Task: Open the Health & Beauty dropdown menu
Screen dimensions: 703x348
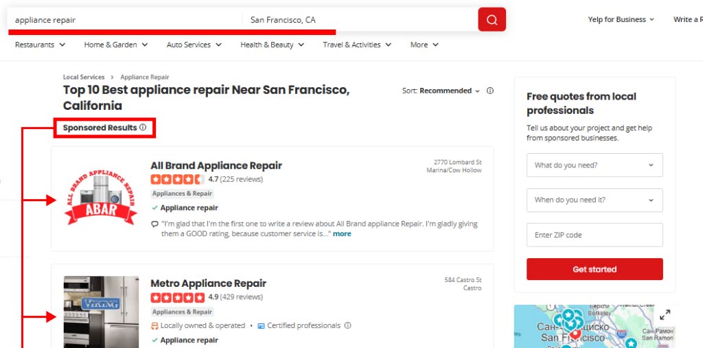Action: tap(272, 45)
